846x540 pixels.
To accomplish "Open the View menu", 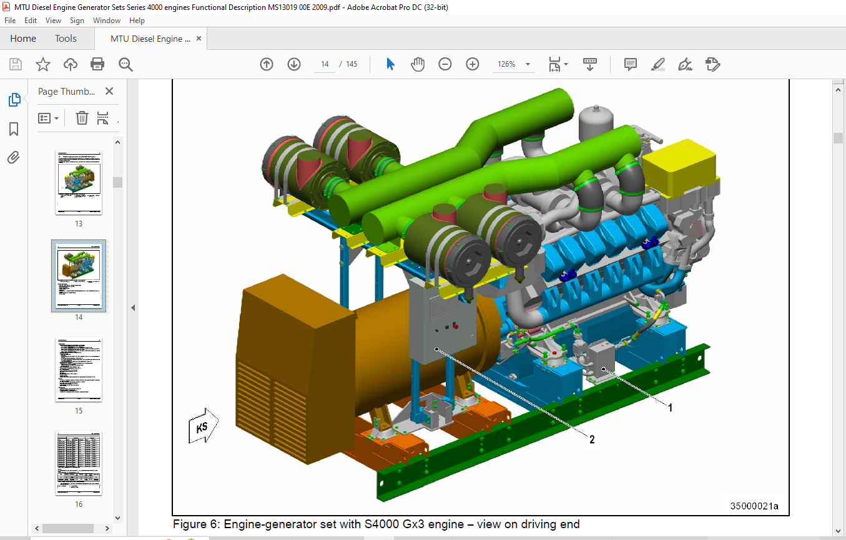I will [x=53, y=21].
